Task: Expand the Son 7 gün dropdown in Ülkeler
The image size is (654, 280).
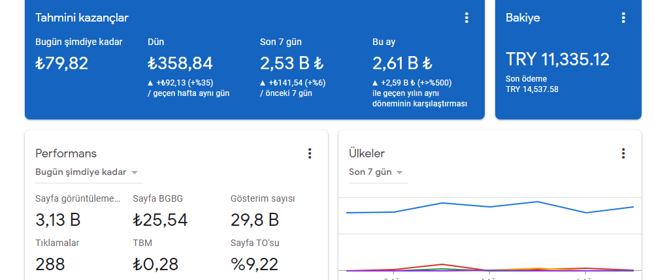Action: pyautogui.click(x=378, y=172)
